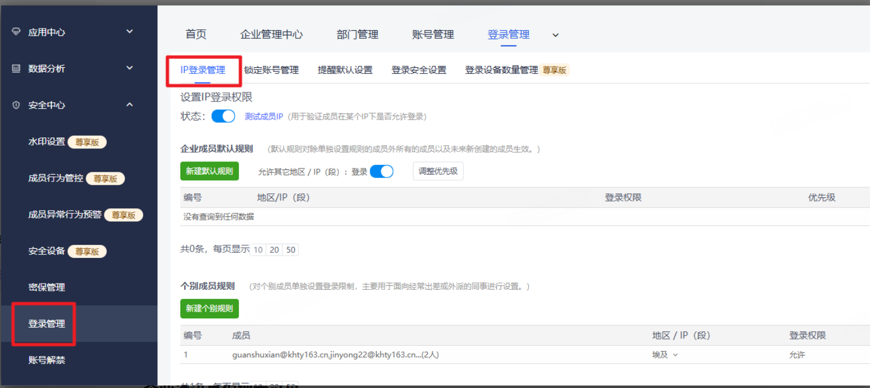
Task: Click the 新建个别规则 button
Action: point(209,309)
